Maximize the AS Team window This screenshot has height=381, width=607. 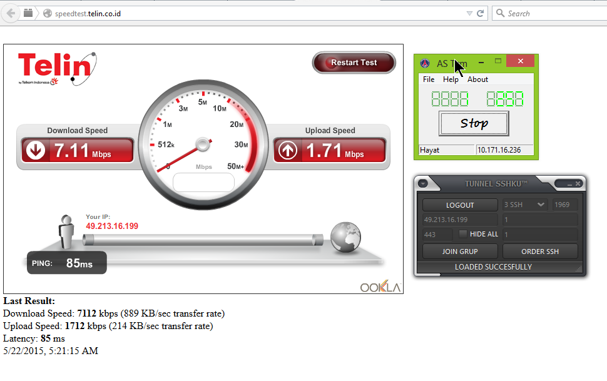coord(498,61)
